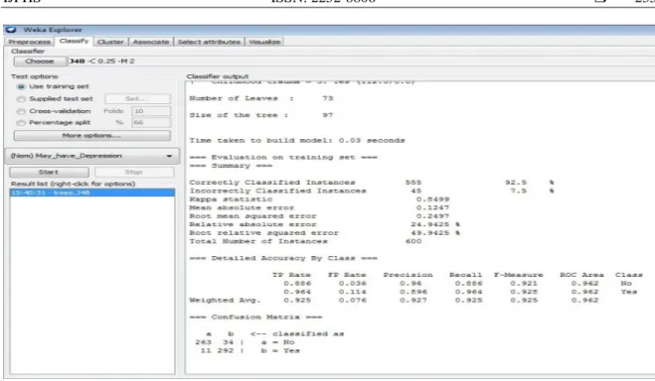The width and height of the screenshot is (655, 381).
Task: Open the Cluster tab
Action: click(110, 42)
